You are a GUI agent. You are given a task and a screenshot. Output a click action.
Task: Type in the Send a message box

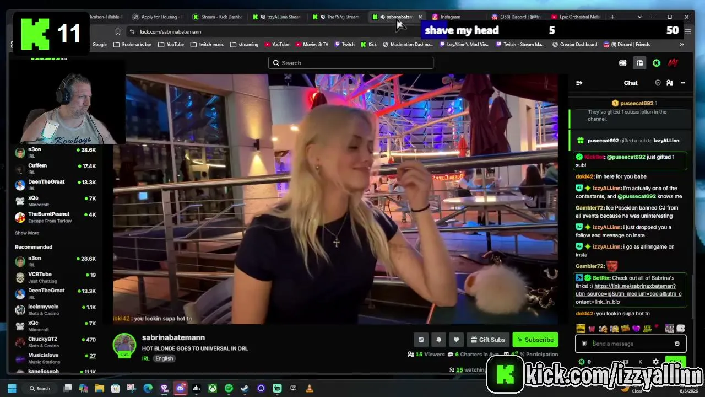tap(630, 344)
